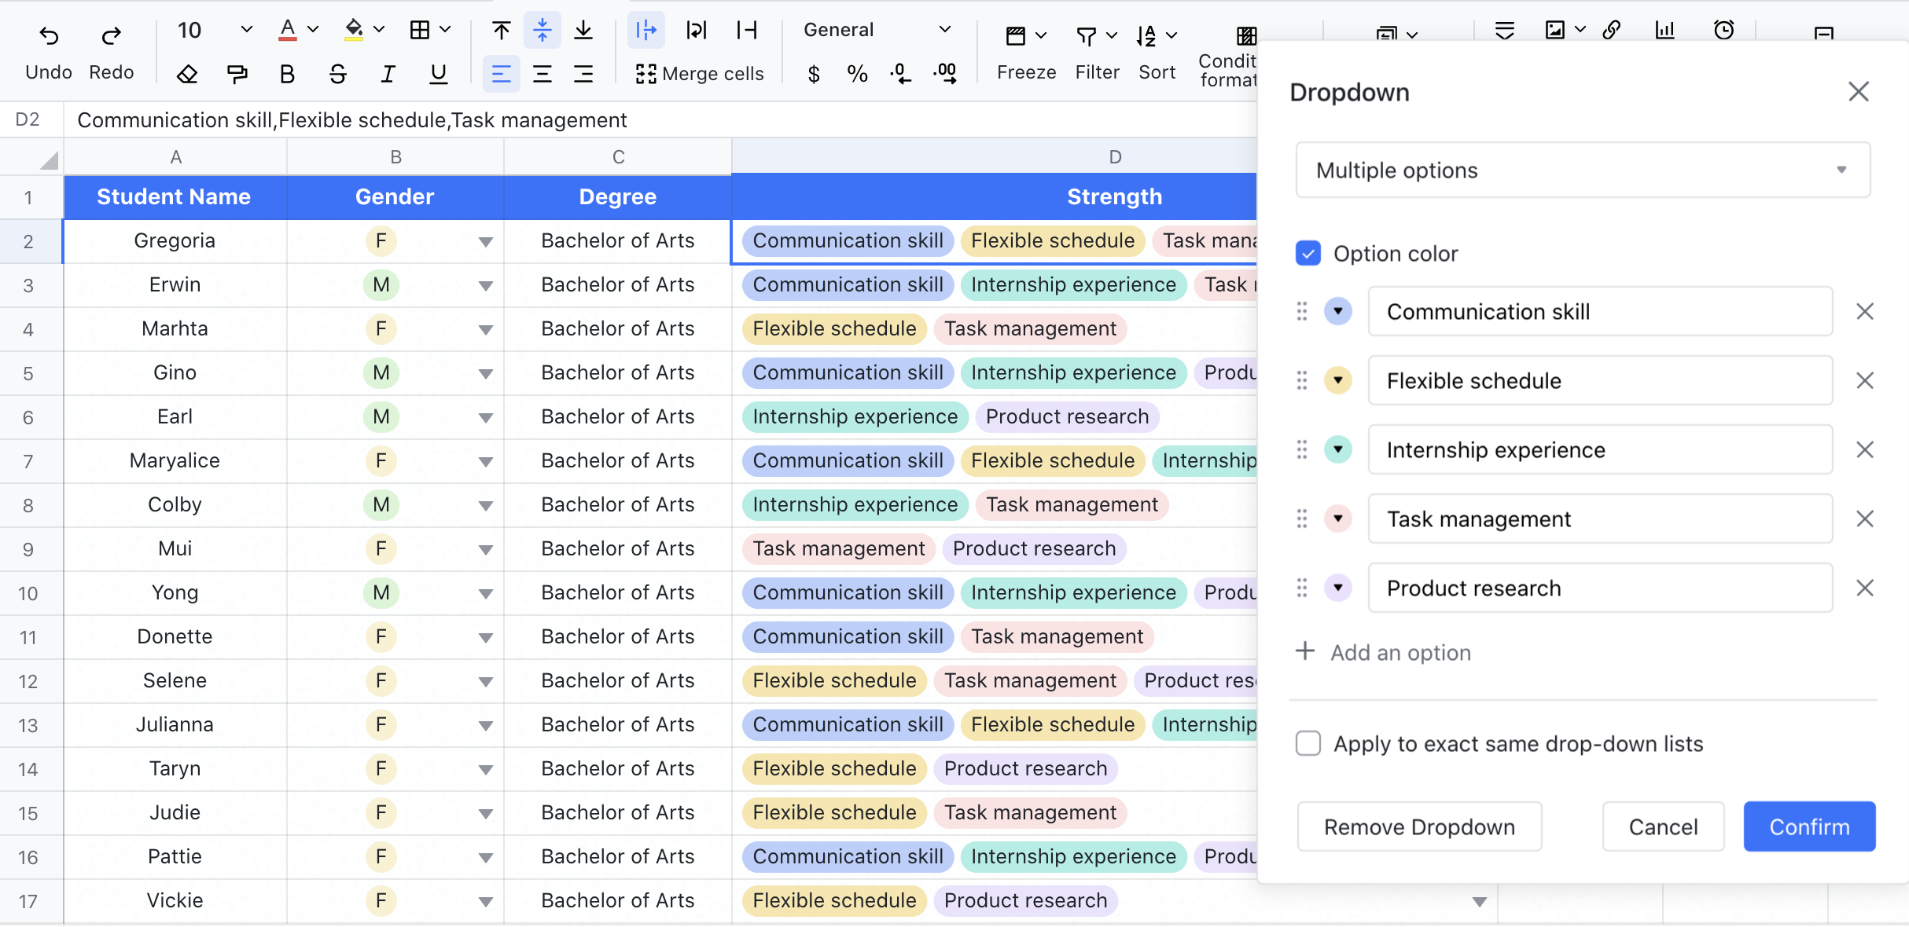Screen dimensions: 1909x927
Task: Select the wrap text icon
Action: 696,31
